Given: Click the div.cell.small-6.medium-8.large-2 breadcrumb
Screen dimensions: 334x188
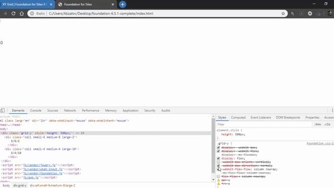Looking at the screenshot, I should tap(53, 185).
